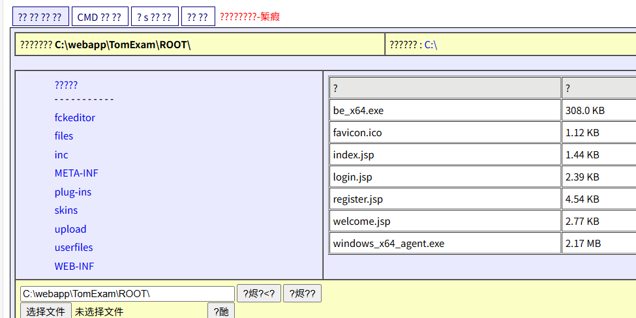
Task: Select login.jsp in the file table
Action: [352, 177]
